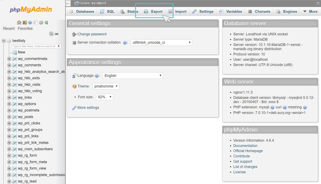Open the Engines tab
This screenshot has width=321, height=184.
(286, 11)
